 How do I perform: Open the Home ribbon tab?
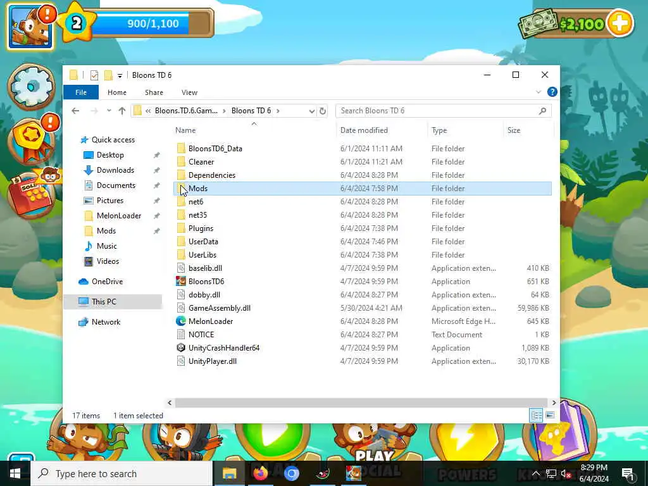[x=117, y=92]
